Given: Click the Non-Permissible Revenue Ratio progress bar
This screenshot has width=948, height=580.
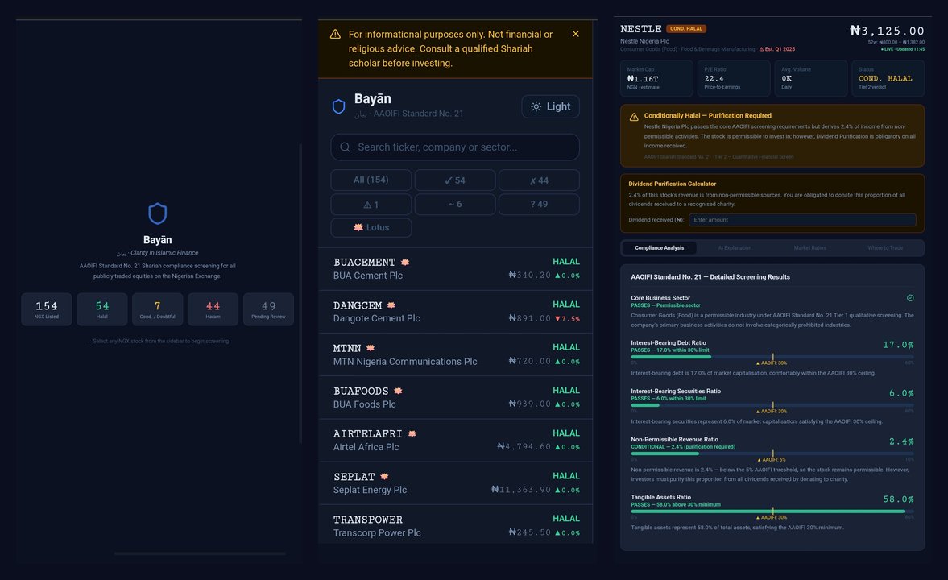Looking at the screenshot, I should coord(772,454).
